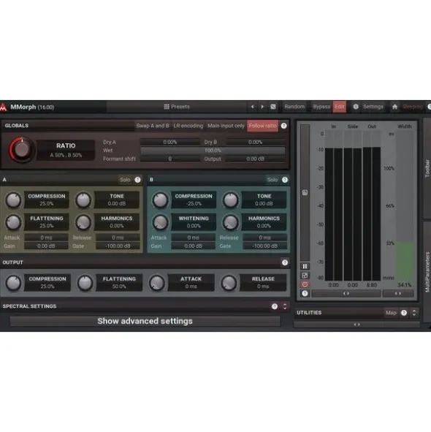Screen dimensions: 431x432
Task: Toggle Main input only
Action: click(226, 126)
